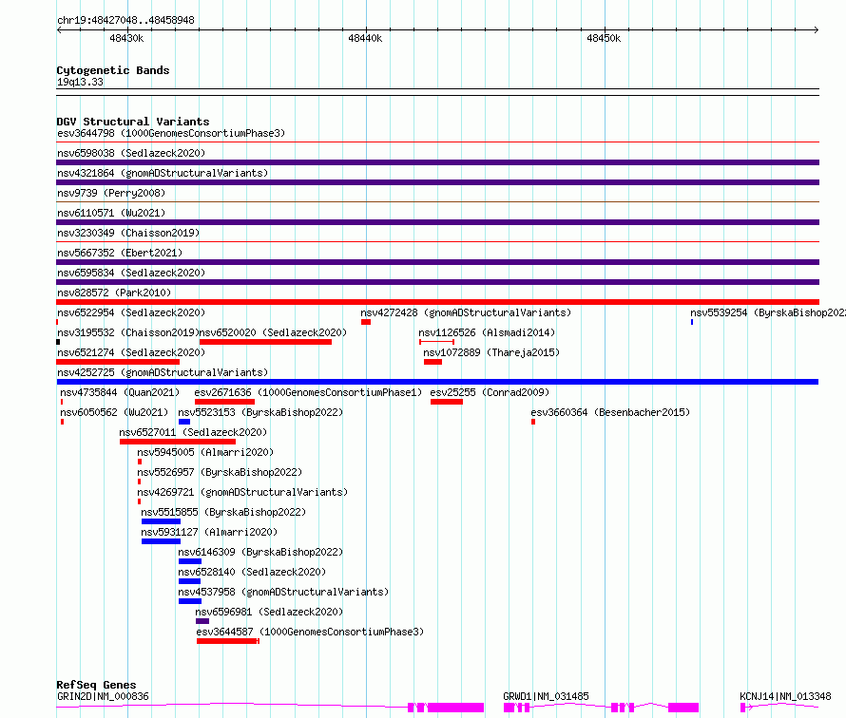Click the Cytogenetic Bands track title
Screen dimensions: 846x718
113,70
